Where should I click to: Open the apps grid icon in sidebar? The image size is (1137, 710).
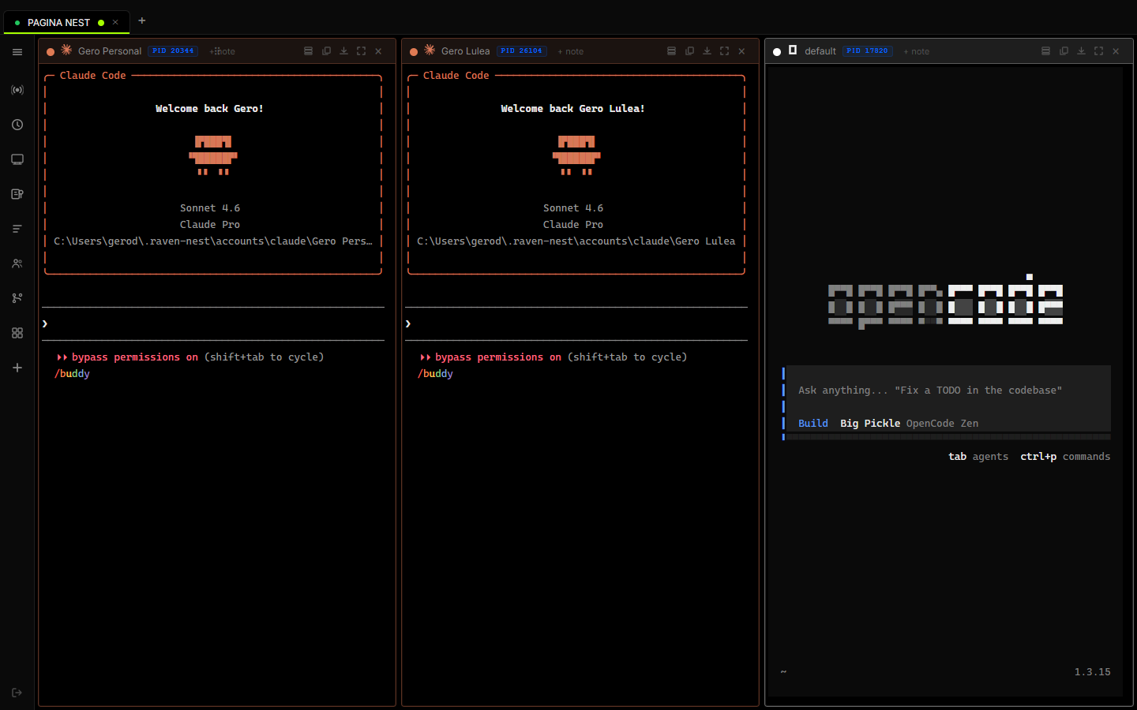(x=17, y=332)
